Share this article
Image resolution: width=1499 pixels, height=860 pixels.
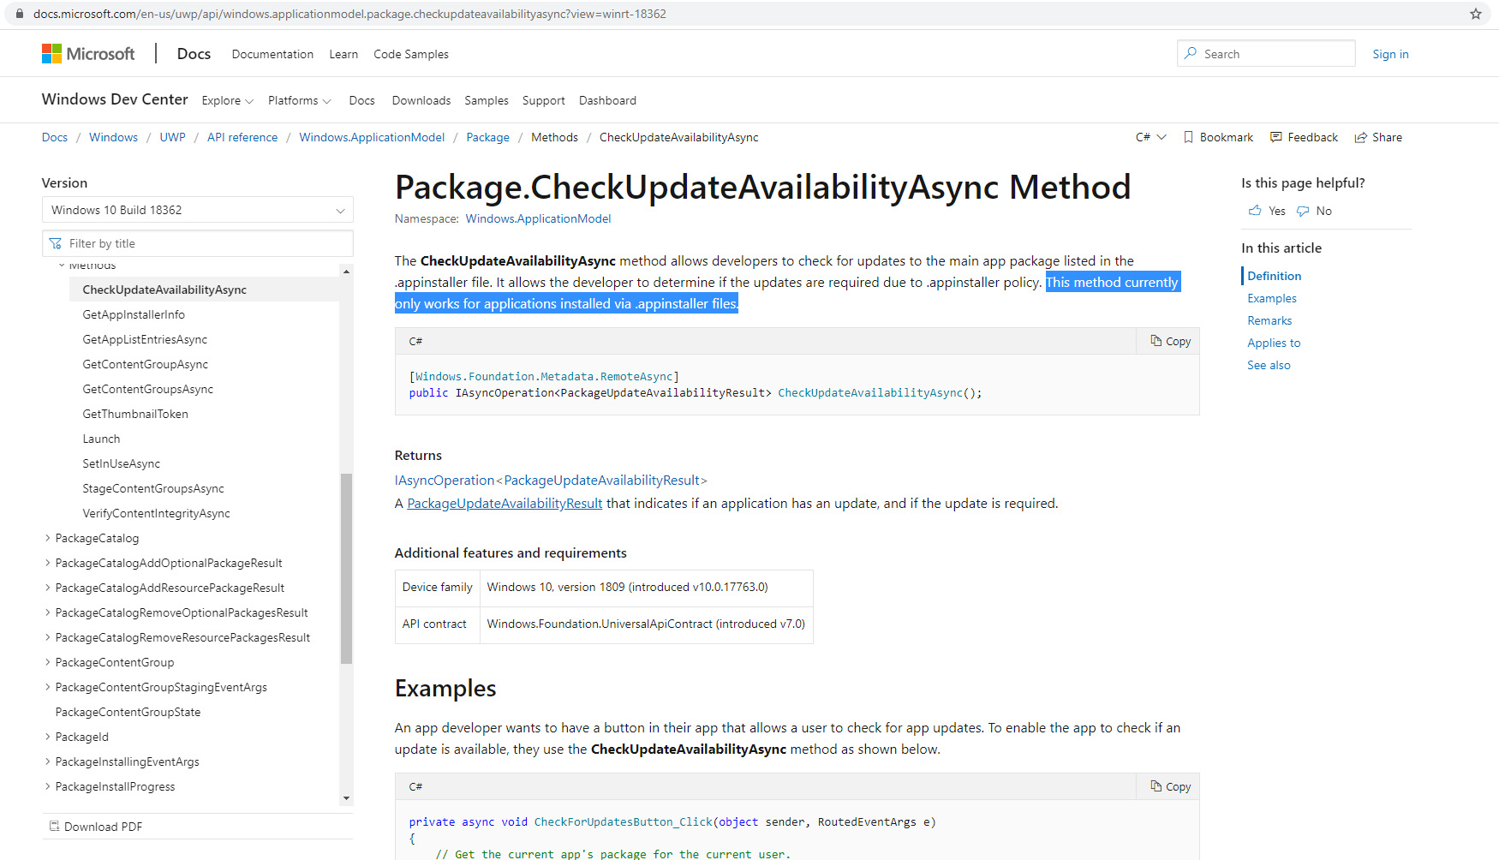pos(1378,137)
